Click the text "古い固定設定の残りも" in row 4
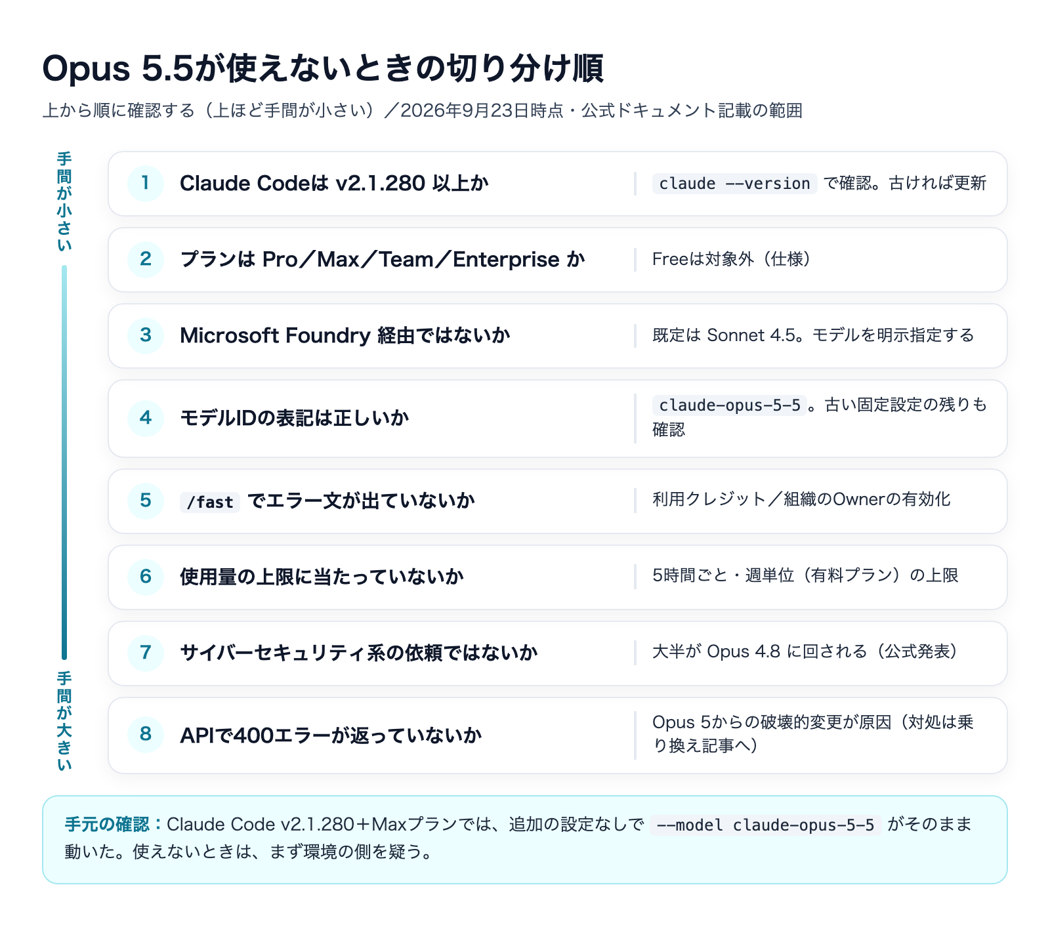1050x929 pixels. pyautogui.click(x=906, y=405)
